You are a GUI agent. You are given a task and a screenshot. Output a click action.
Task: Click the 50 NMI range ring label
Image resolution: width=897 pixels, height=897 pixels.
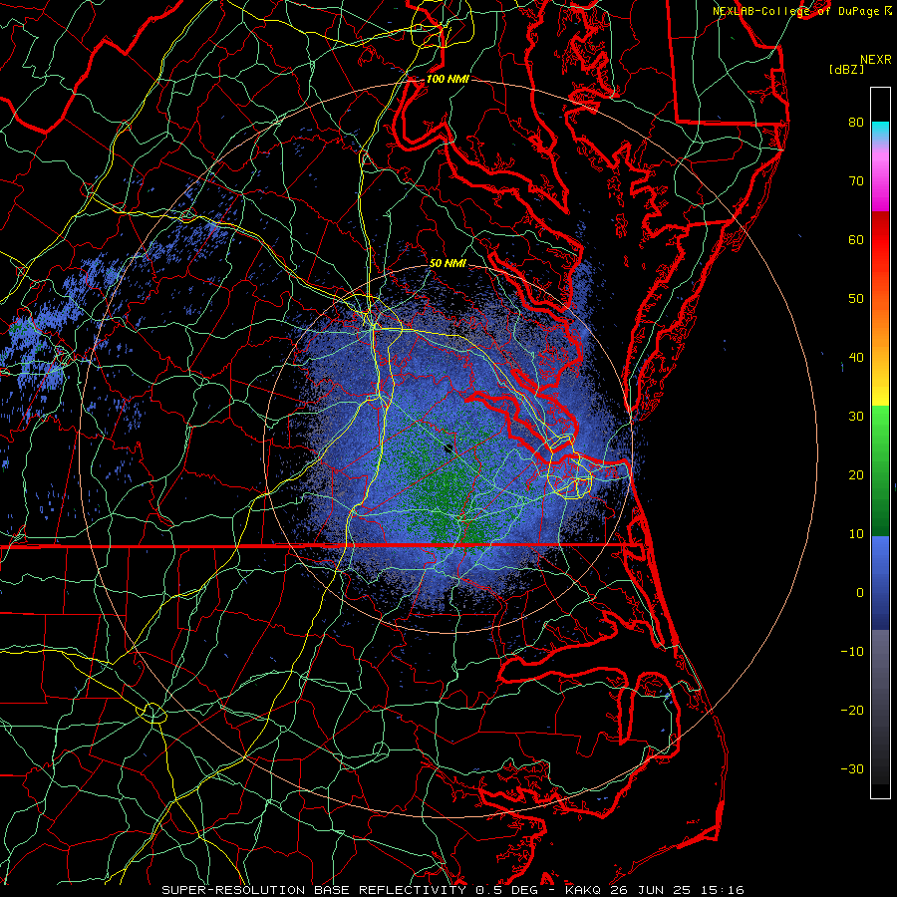coord(448,264)
